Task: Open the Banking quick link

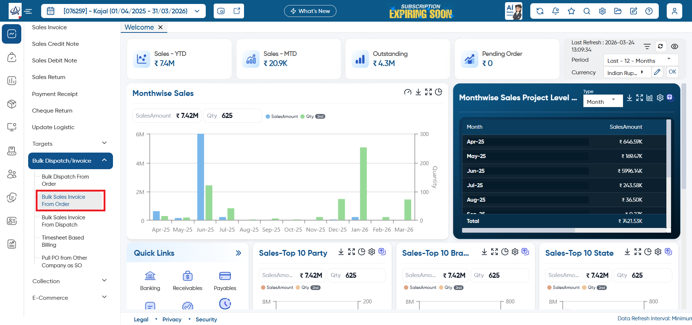Action: 150,281
